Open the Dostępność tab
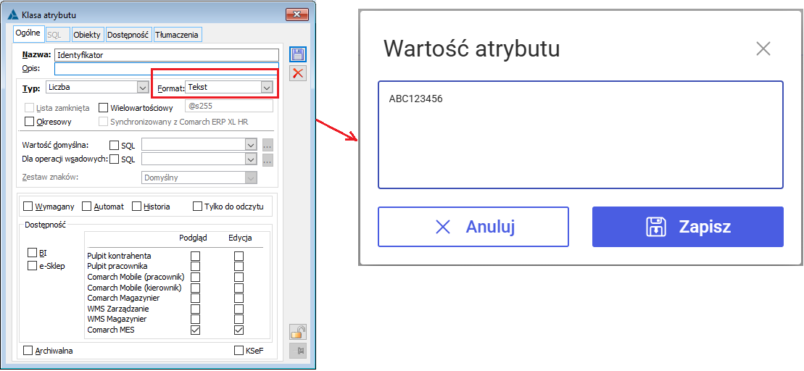The height and width of the screenshot is (371, 804). click(x=128, y=35)
